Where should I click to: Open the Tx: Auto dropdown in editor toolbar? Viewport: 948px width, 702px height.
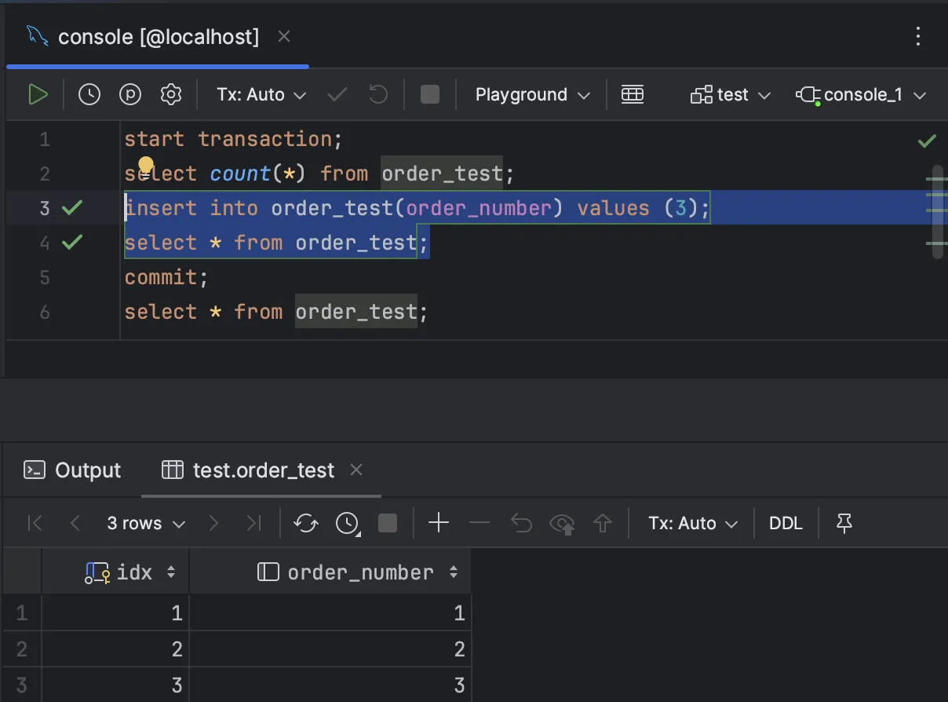click(261, 95)
